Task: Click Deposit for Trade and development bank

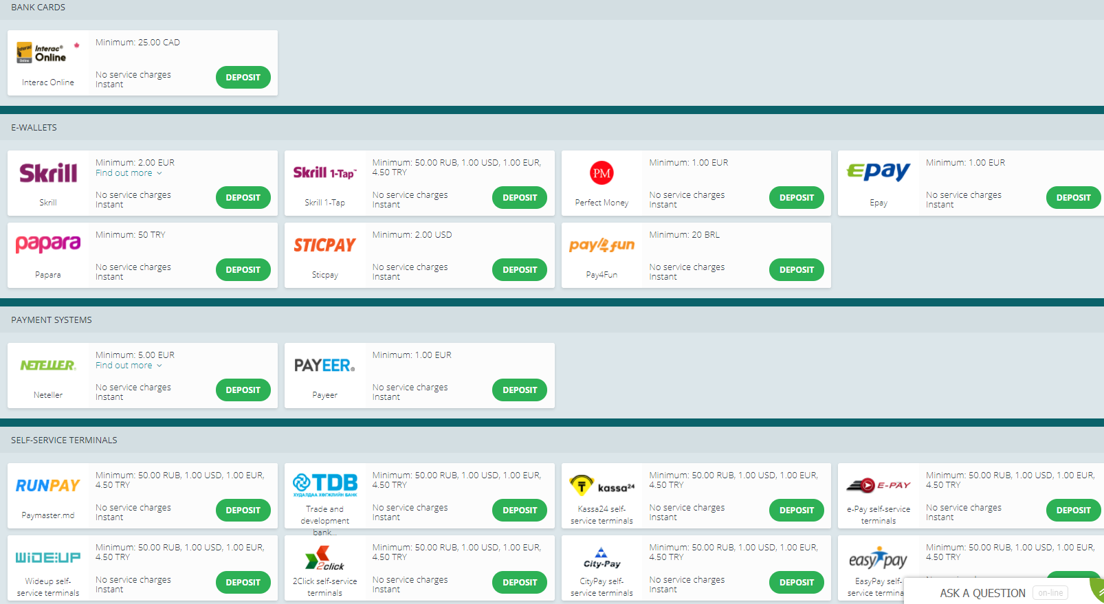Action: [520, 511]
